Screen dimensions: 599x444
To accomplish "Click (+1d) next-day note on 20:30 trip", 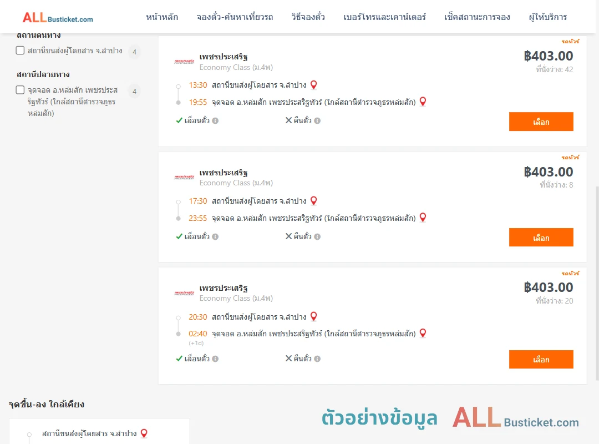I will (x=196, y=344).
